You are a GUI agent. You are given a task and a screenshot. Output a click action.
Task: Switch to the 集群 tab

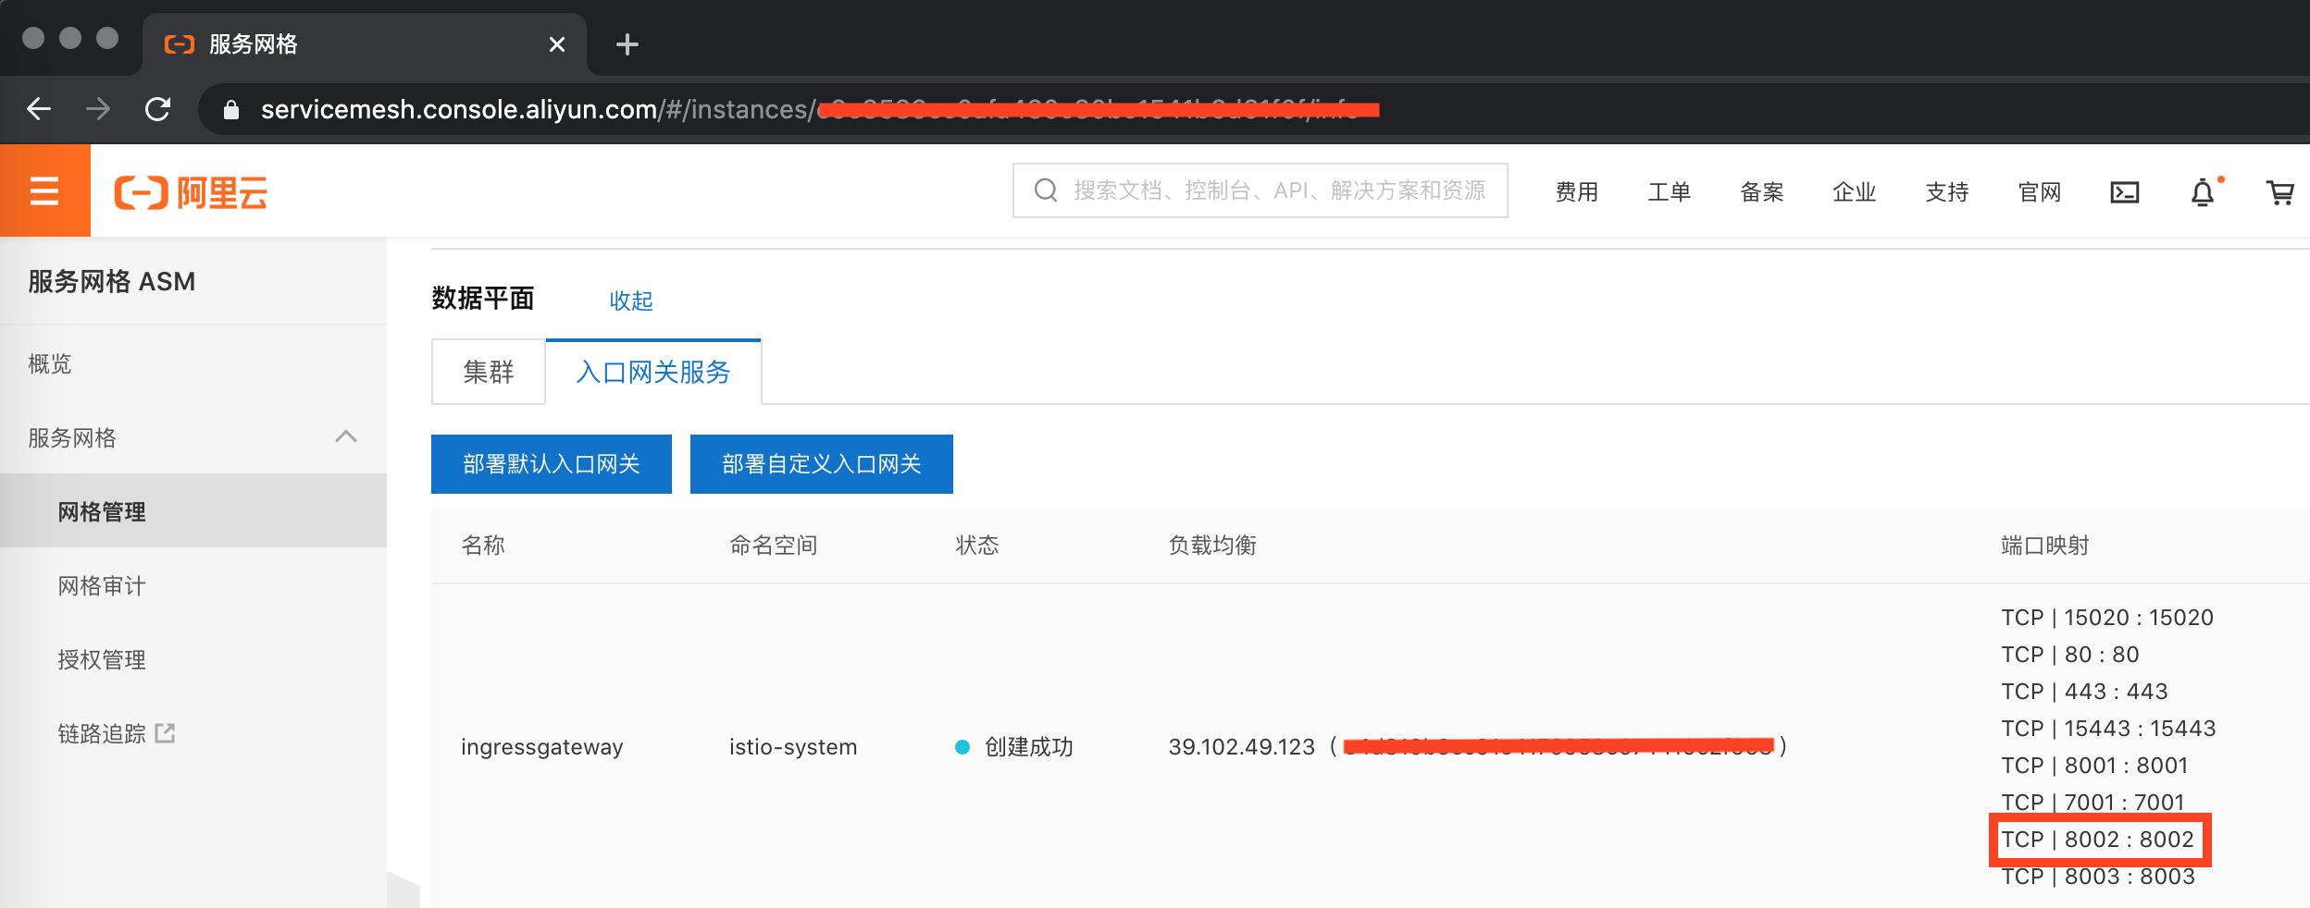pyautogui.click(x=488, y=371)
